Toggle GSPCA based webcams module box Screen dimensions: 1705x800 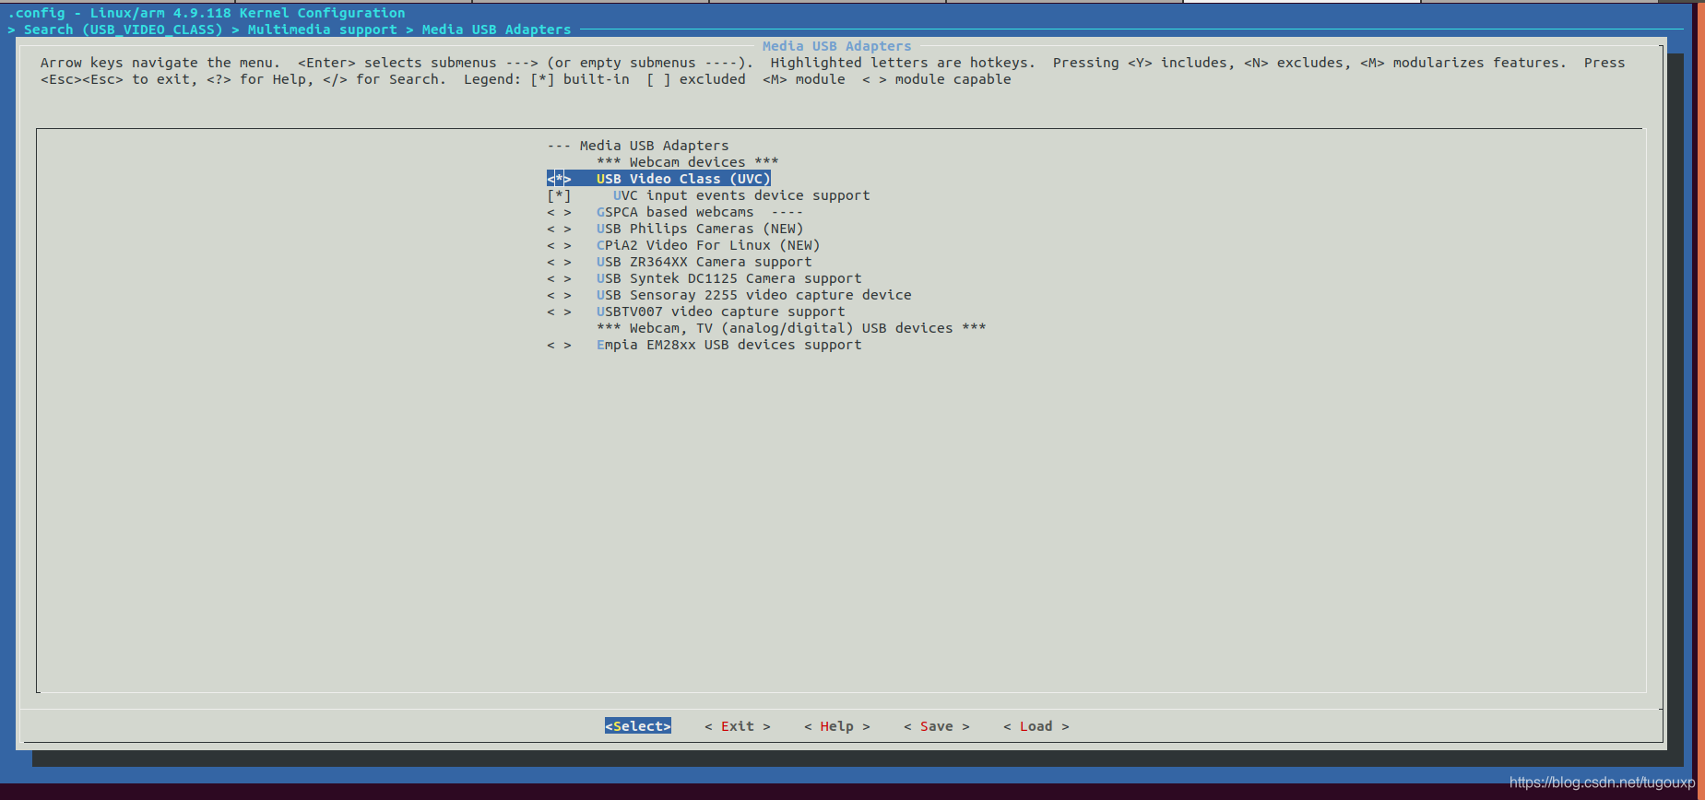pos(559,212)
